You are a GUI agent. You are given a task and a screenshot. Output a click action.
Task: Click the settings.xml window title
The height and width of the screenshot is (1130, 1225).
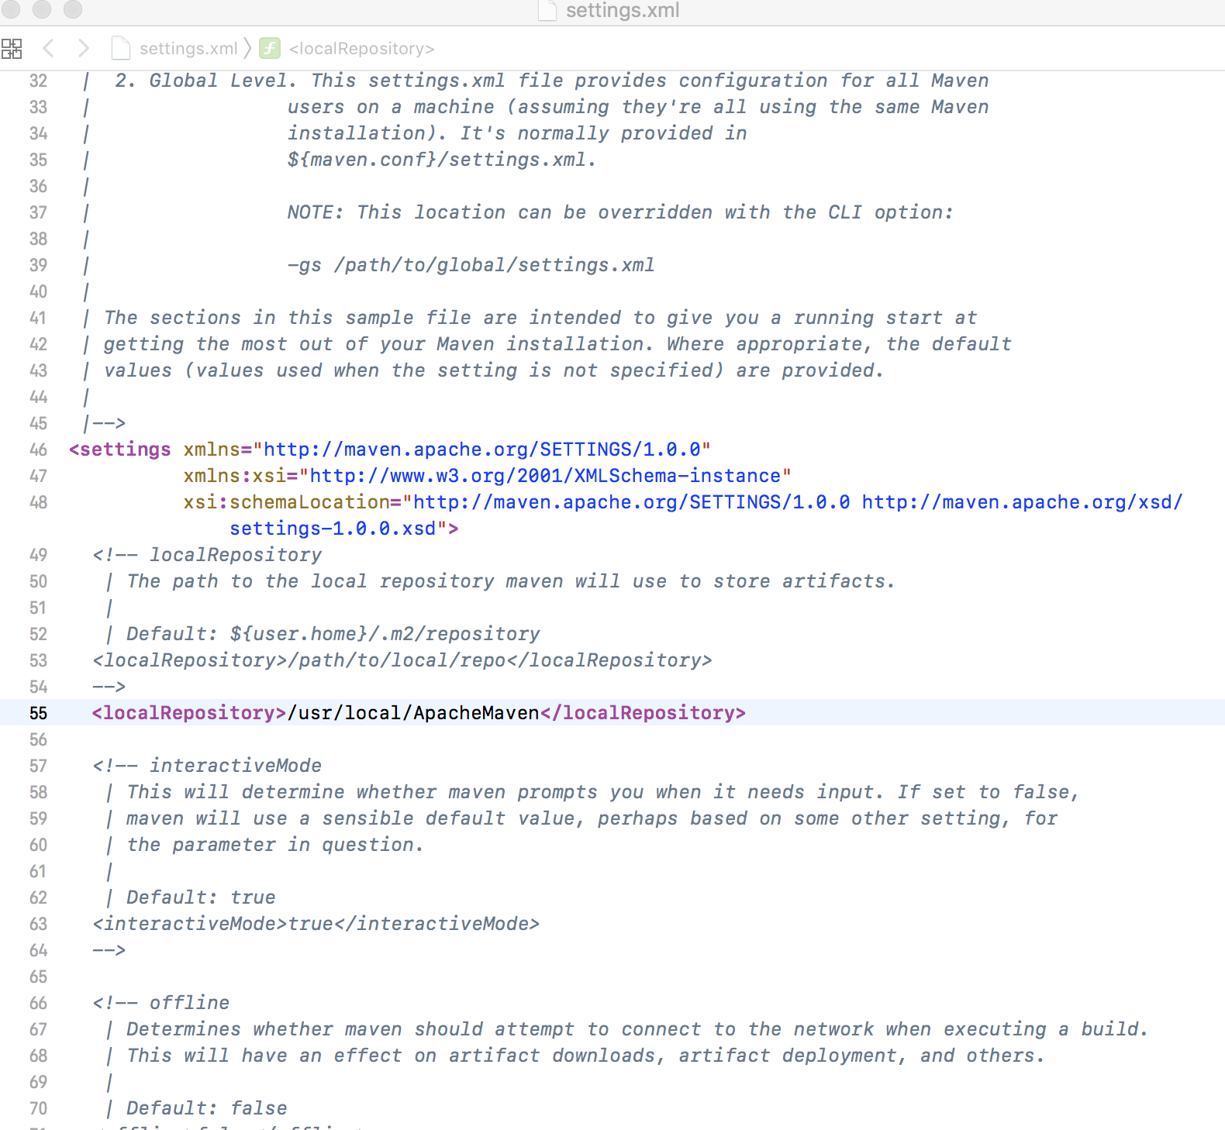click(x=623, y=10)
